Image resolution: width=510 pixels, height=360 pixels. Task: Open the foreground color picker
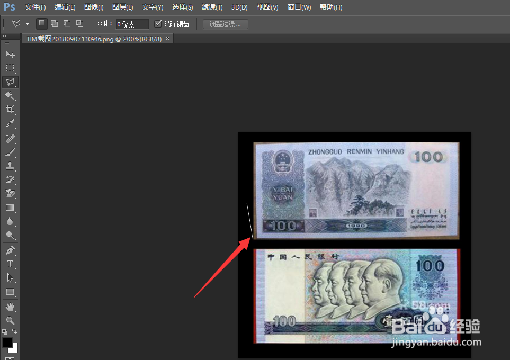click(7, 343)
